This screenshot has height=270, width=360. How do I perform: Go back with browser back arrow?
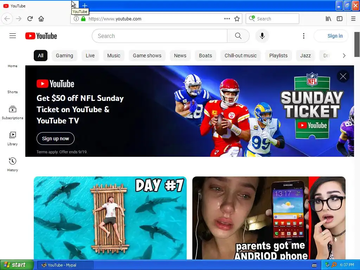coord(7,19)
